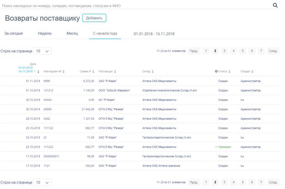Open page 5 in pager below table
The width and height of the screenshot is (285, 189).
(243, 182)
